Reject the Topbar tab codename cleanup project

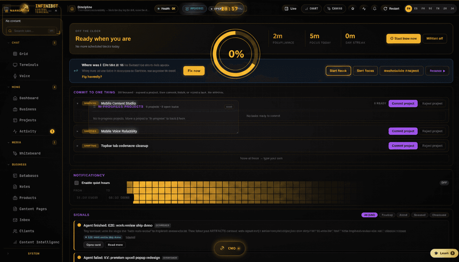coord(432,146)
